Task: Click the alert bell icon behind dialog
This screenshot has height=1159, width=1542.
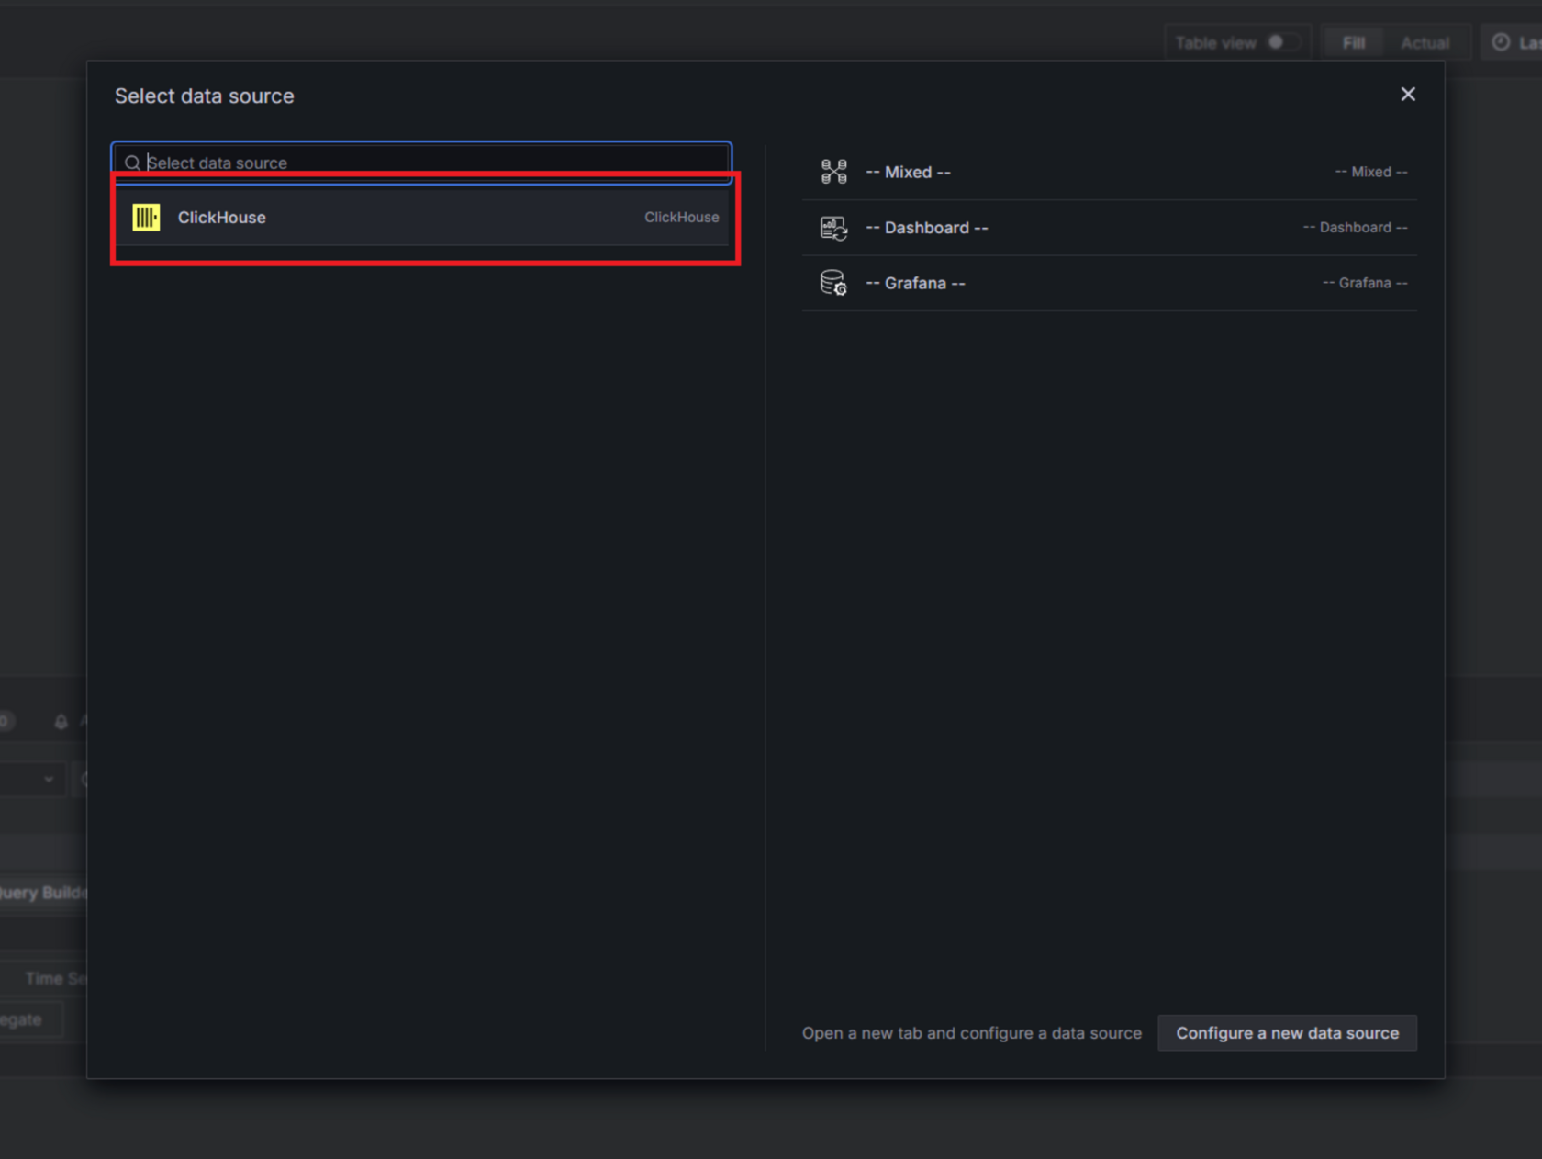Action: [61, 722]
